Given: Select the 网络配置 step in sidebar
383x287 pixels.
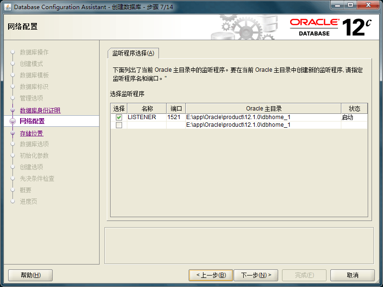Looking at the screenshot, I should pyautogui.click(x=32, y=121).
